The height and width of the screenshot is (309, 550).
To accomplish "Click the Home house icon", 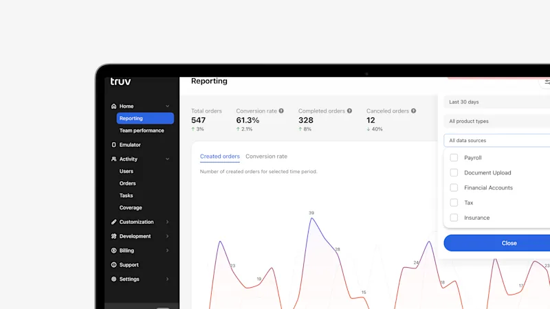I will tap(113, 106).
